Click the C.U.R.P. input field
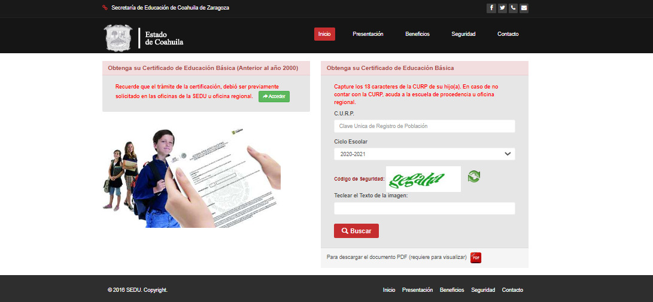Screen dimensions: 653x302 point(424,126)
